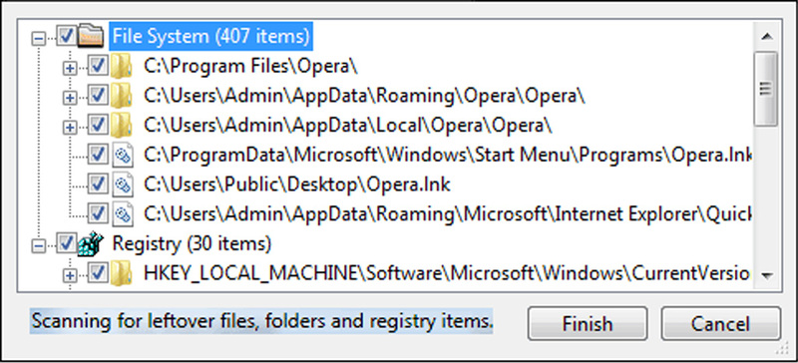Click the scrollbar up arrow
This screenshot has width=798, height=363.
click(x=766, y=36)
